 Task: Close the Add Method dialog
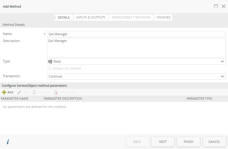[x=223, y=6]
